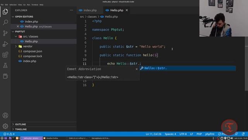Viewport: 248px width, 140px height.
Task: Change end of line via LF
Action: [x=191, y=134]
